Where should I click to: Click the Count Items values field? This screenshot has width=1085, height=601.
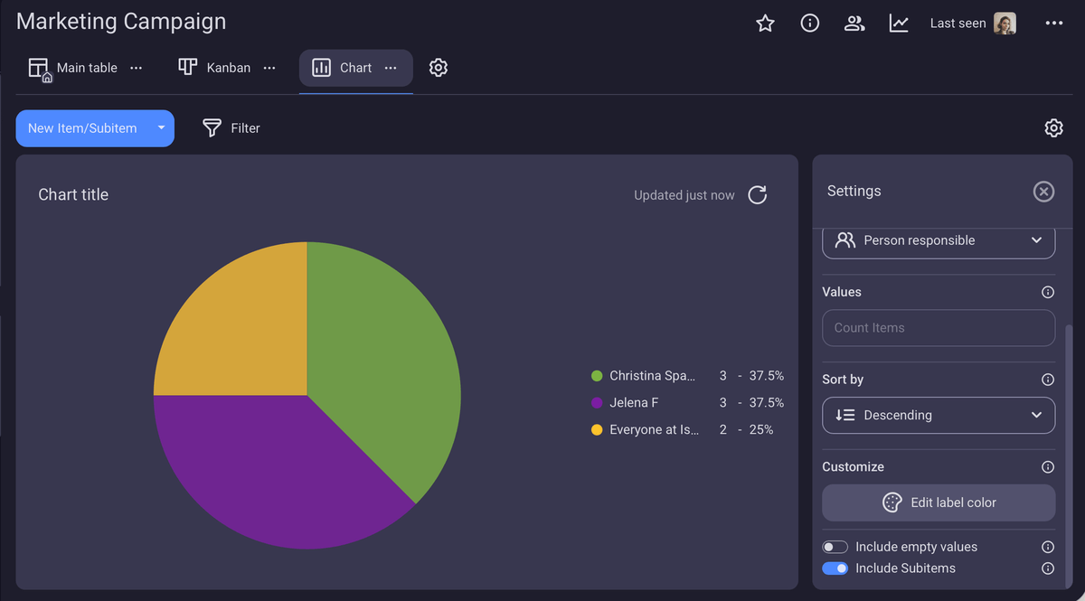pyautogui.click(x=938, y=328)
